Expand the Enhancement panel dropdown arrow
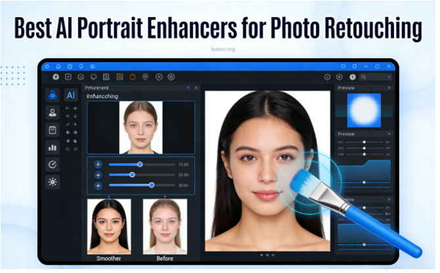 pyautogui.click(x=188, y=87)
